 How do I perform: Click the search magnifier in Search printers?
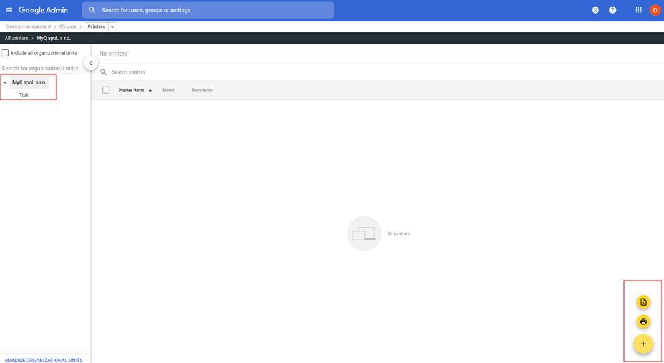(x=104, y=72)
